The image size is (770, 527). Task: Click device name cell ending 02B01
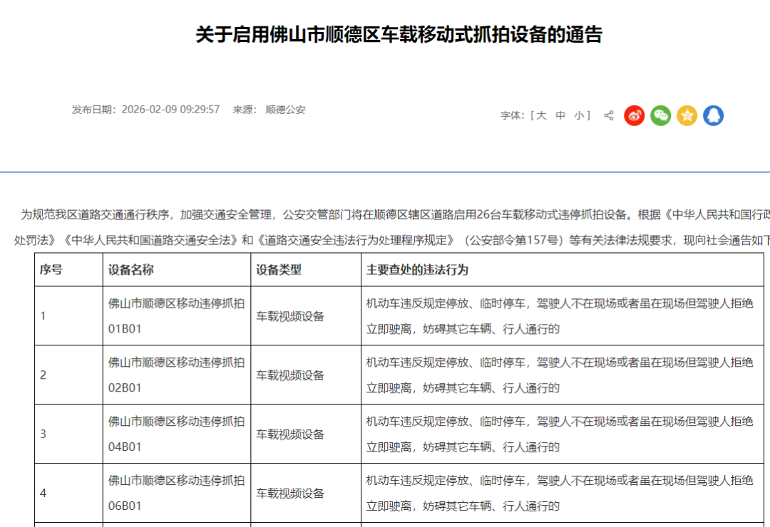[177, 375]
